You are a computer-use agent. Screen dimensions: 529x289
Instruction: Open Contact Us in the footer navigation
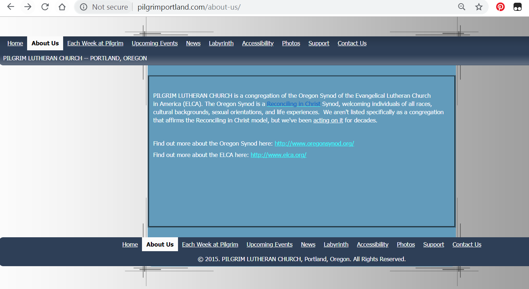pos(467,244)
